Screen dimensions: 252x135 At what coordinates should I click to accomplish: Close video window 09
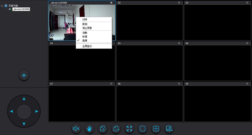(247, 84)
